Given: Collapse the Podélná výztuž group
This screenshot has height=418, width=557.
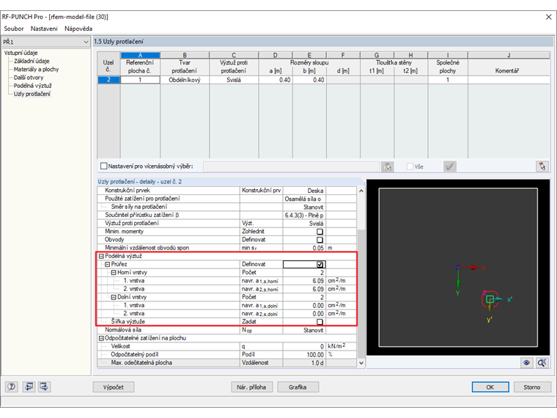Looking at the screenshot, I should pos(101,256).
